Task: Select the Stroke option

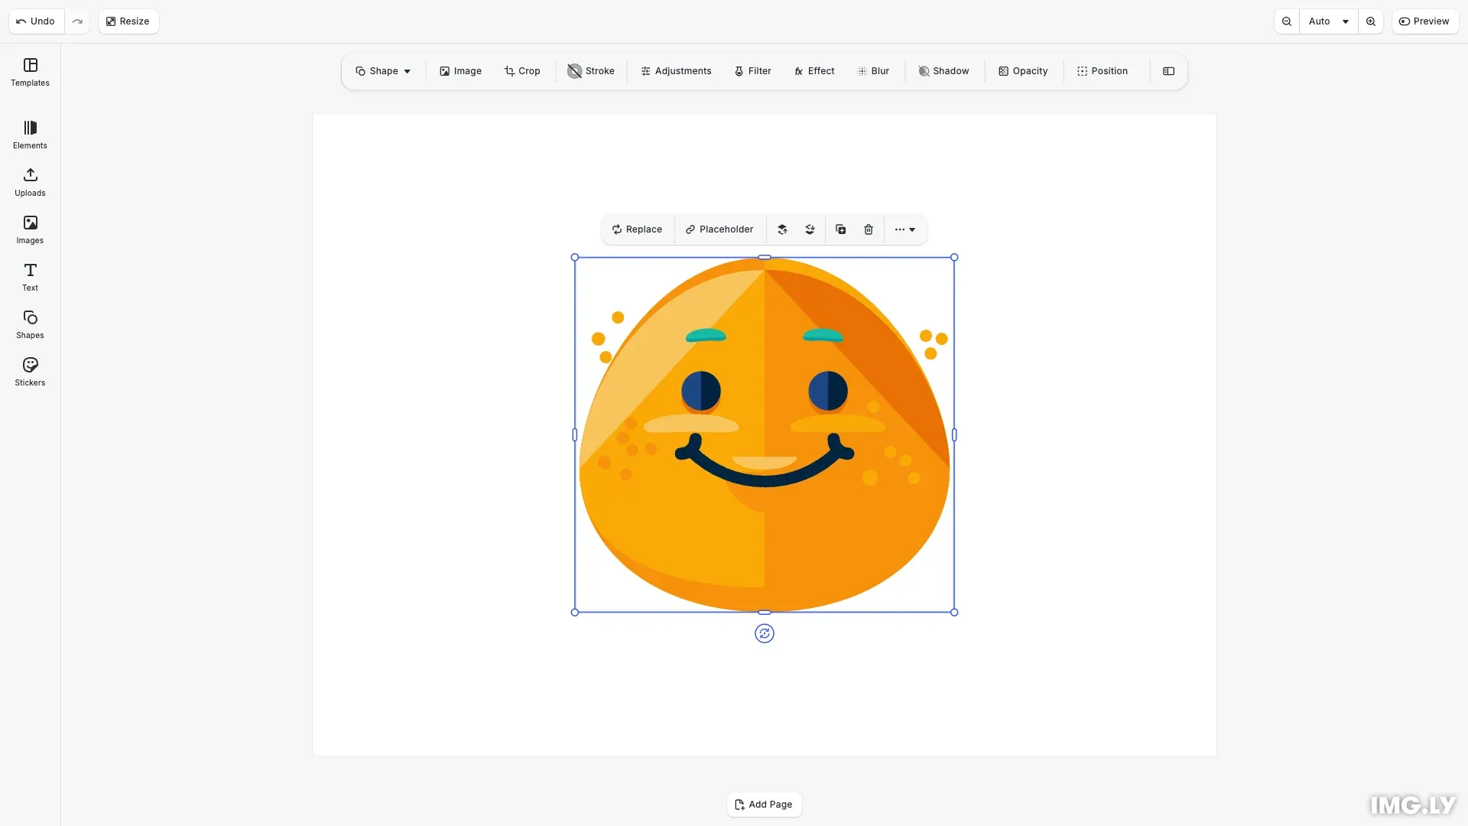Action: 590,70
